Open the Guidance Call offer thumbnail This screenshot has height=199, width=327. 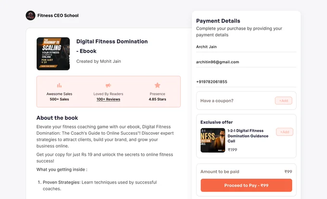tap(213, 140)
